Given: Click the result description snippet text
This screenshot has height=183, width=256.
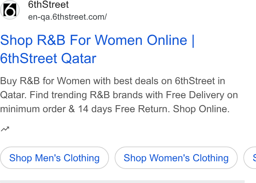Looking at the screenshot, I should point(119,95).
